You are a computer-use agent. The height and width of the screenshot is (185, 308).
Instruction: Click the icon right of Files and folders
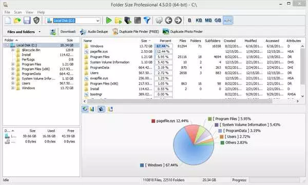[x=53, y=32]
